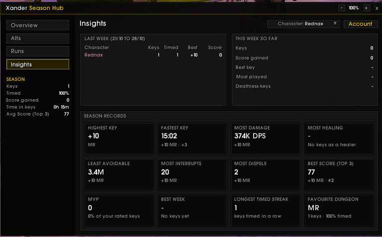This screenshot has width=382, height=237.
Task: Click the MVP record card
Action: [x=119, y=210]
